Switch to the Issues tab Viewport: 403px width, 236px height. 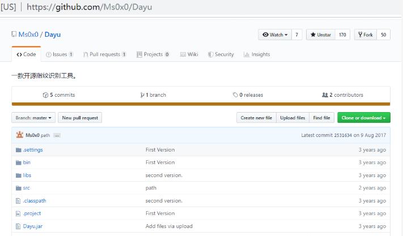[60, 54]
